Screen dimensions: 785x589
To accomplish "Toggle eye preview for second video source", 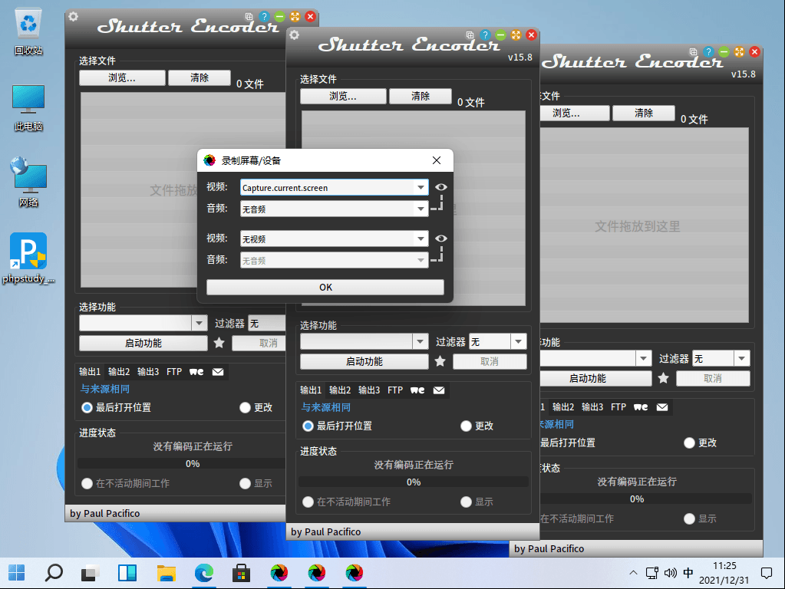I will click(441, 239).
